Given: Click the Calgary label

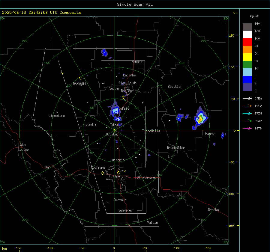Looking at the screenshot, I should [x=117, y=176].
